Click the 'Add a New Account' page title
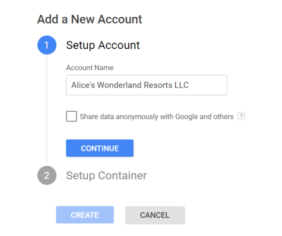The width and height of the screenshot is (282, 236). 89,19
